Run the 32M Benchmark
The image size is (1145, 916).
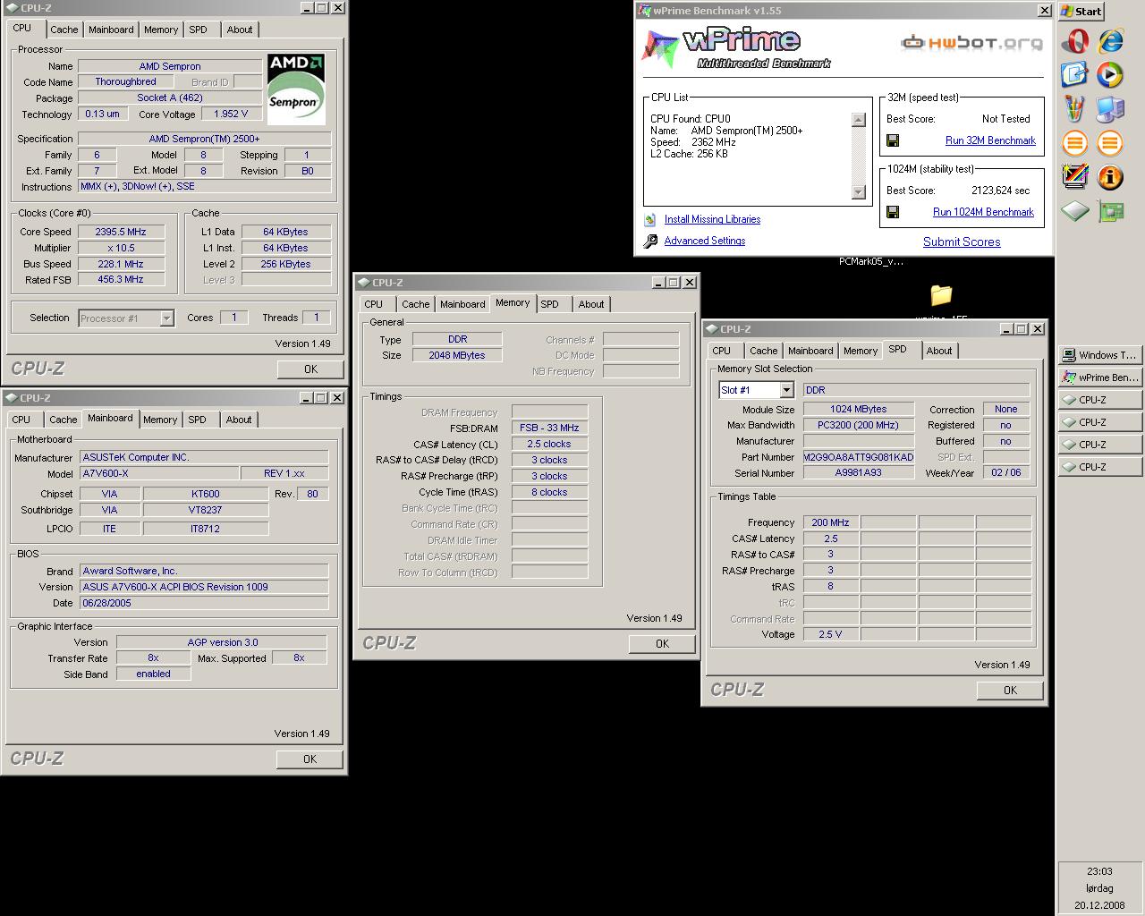tap(990, 140)
